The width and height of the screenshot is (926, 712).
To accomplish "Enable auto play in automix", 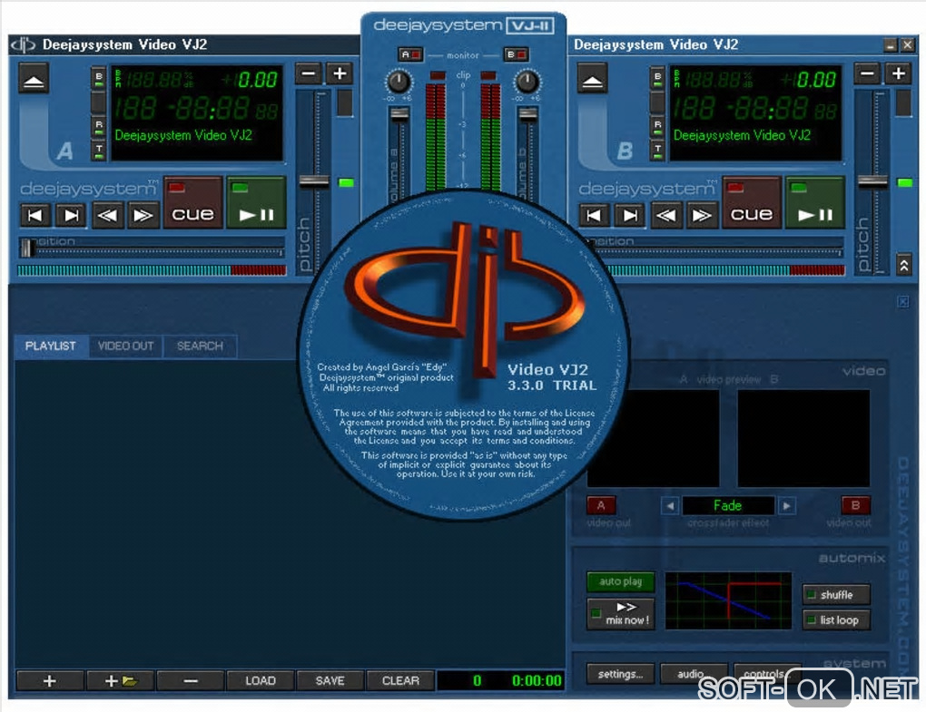I will pos(621,581).
